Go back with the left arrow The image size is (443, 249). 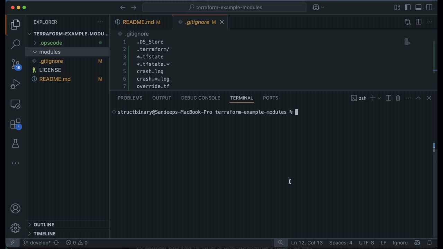click(x=123, y=7)
